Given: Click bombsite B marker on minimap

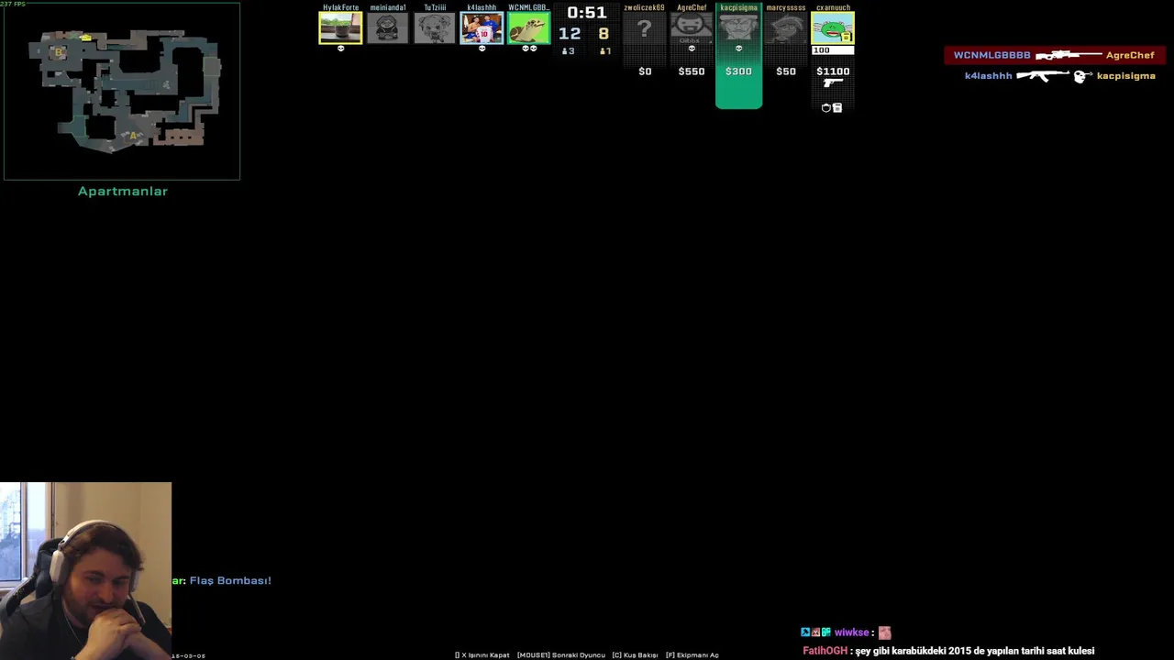Looking at the screenshot, I should pyautogui.click(x=60, y=52).
